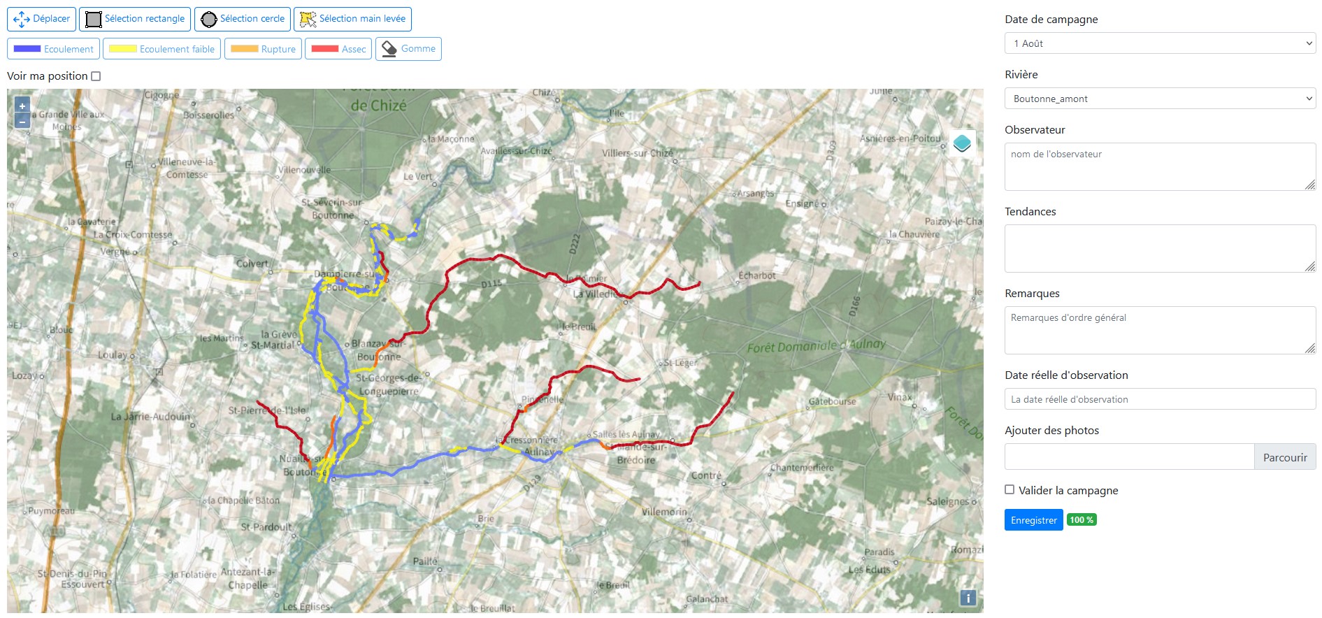Pick the blue Ecoulement color
Viewport: 1322px width, 618px height.
click(x=53, y=49)
